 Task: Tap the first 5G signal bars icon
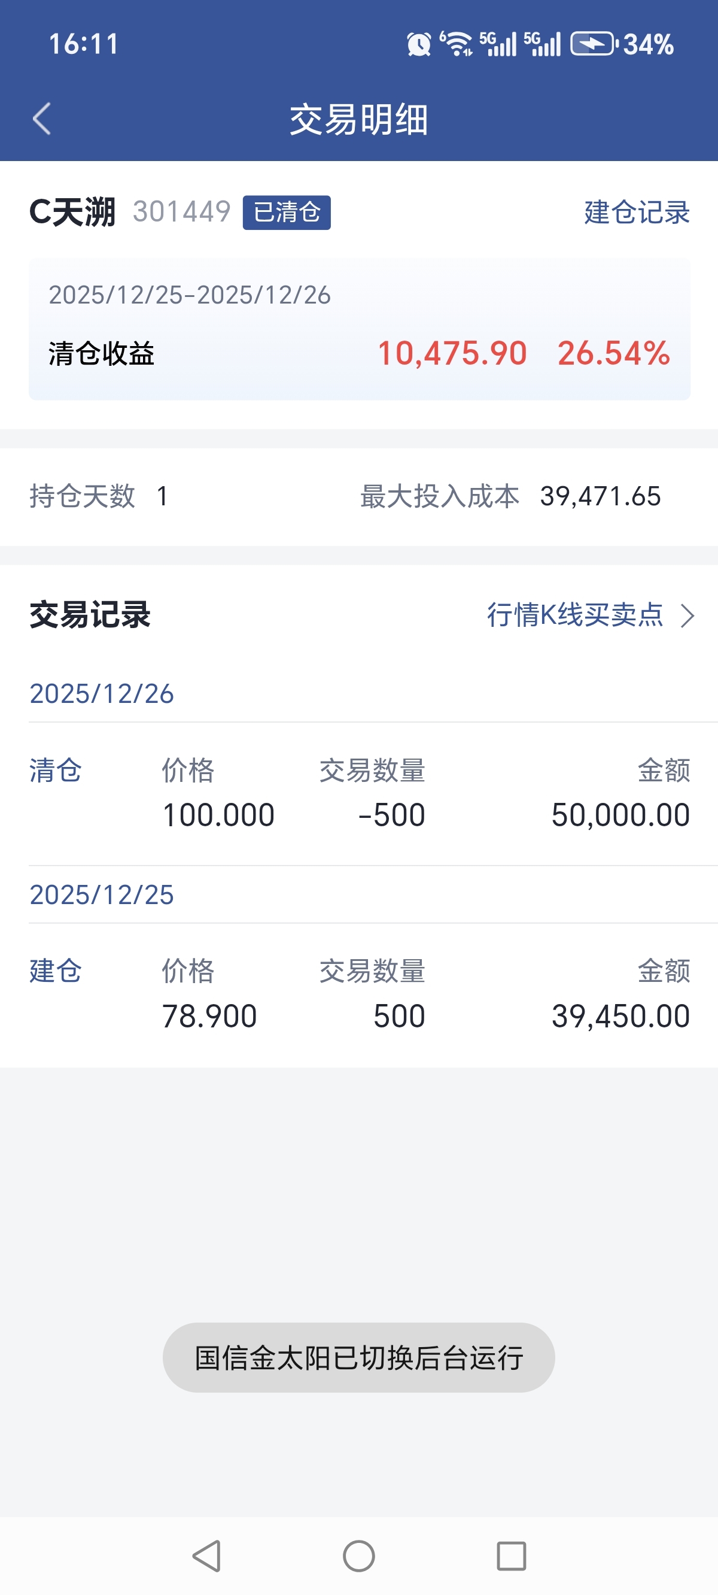(498, 44)
